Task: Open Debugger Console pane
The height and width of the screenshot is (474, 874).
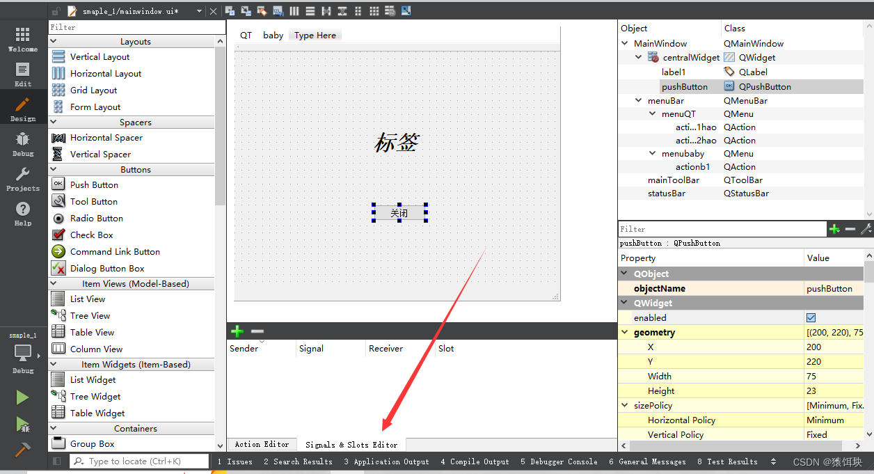Action: pyautogui.click(x=559, y=461)
